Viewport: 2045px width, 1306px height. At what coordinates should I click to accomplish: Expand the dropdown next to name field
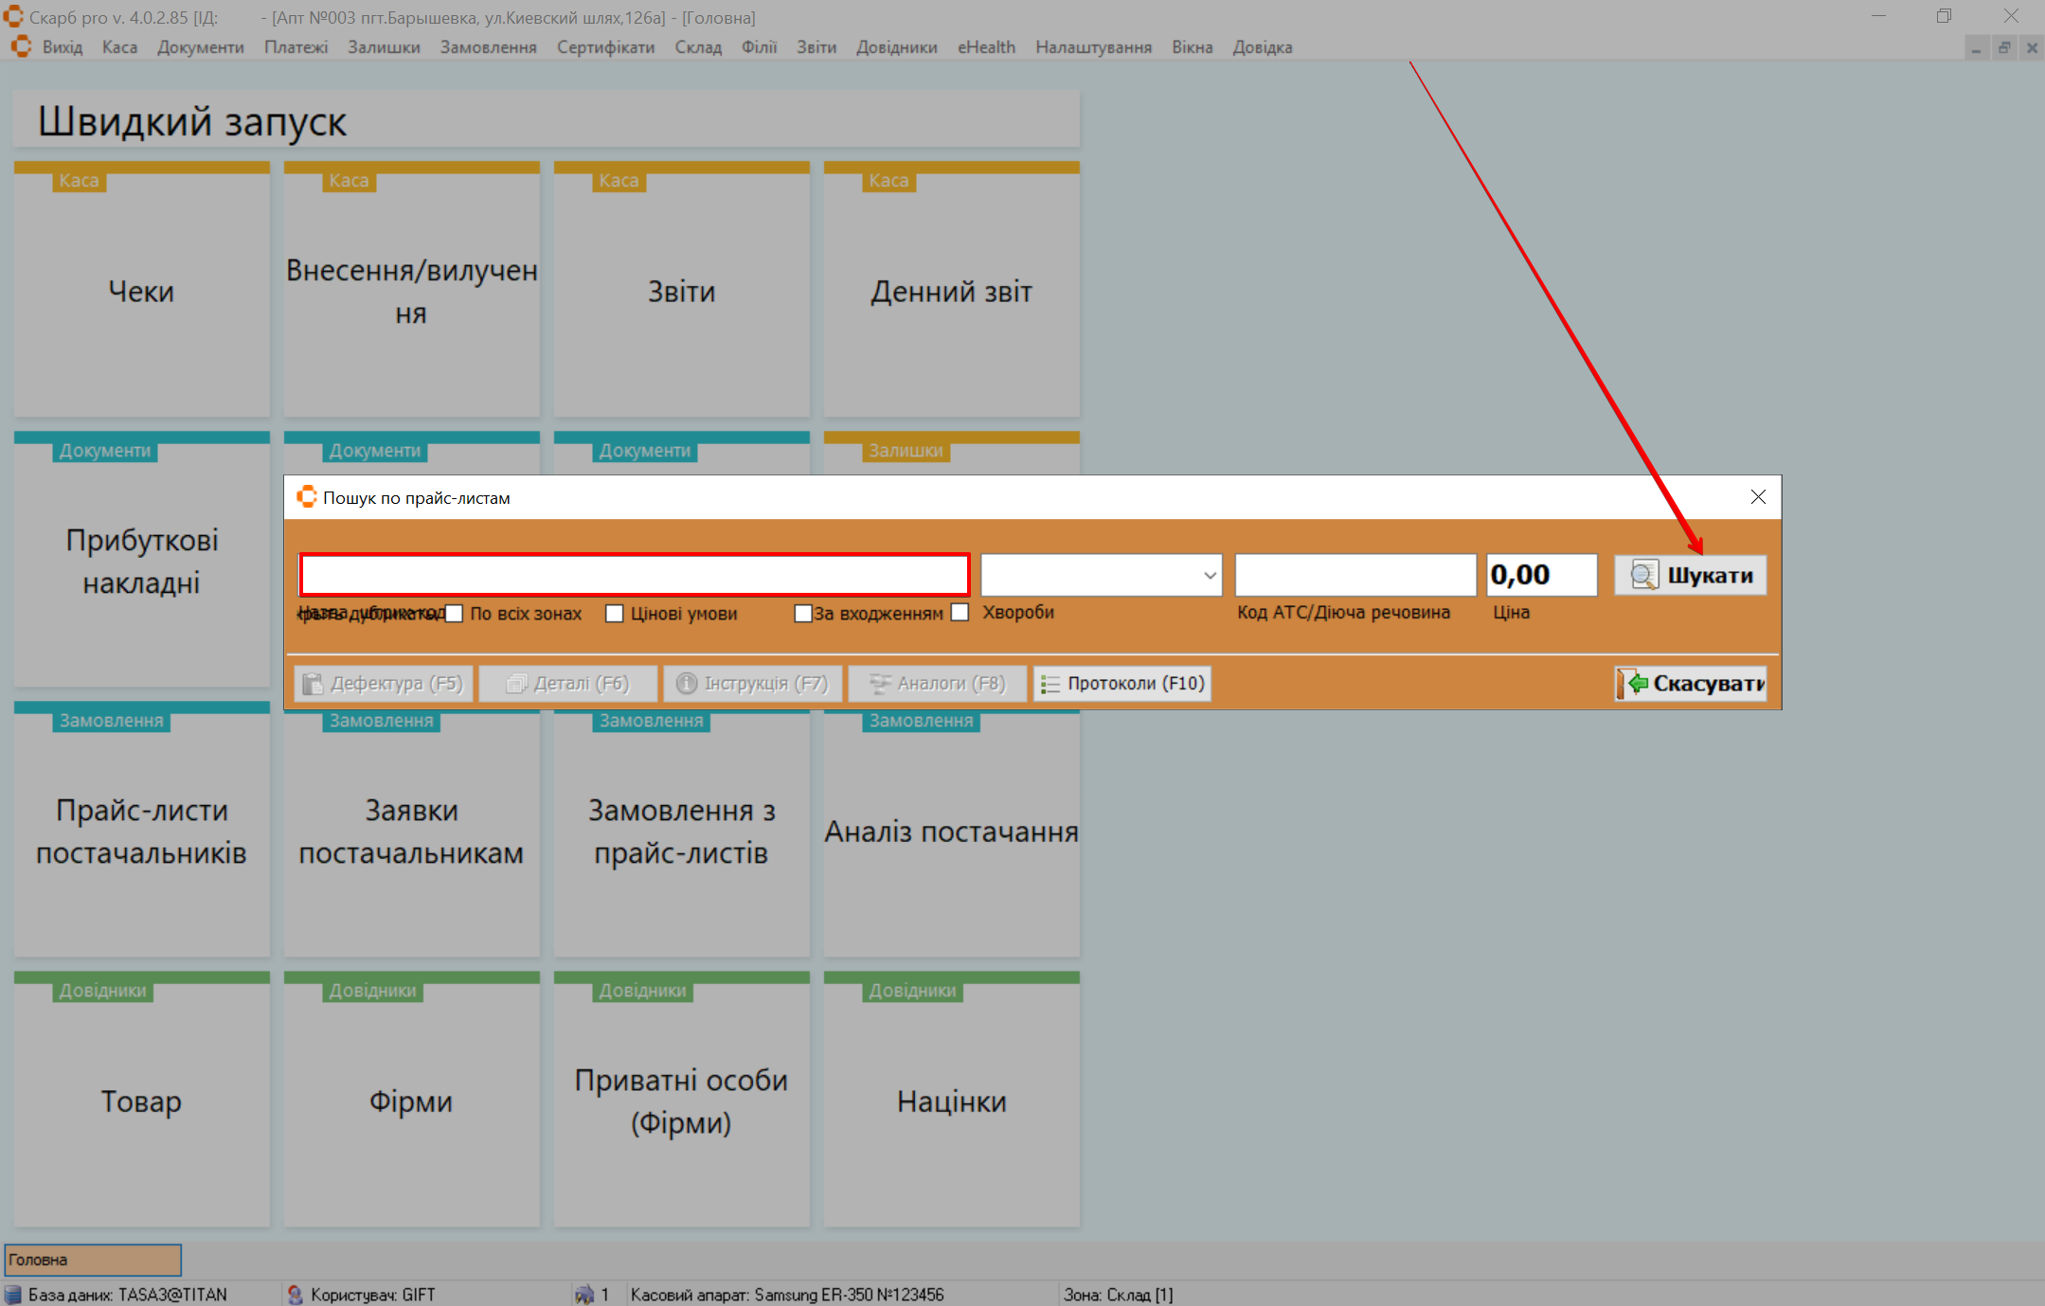coord(1210,576)
